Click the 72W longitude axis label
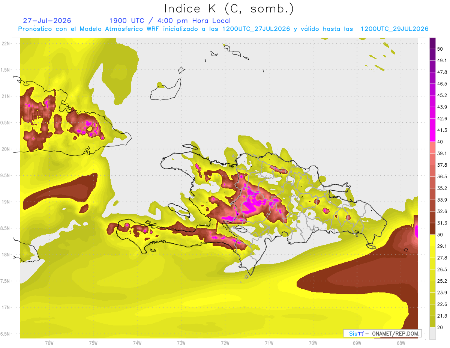 tap(225, 343)
